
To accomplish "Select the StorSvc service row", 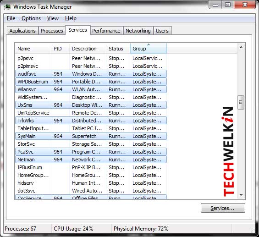I will (x=91, y=144).
